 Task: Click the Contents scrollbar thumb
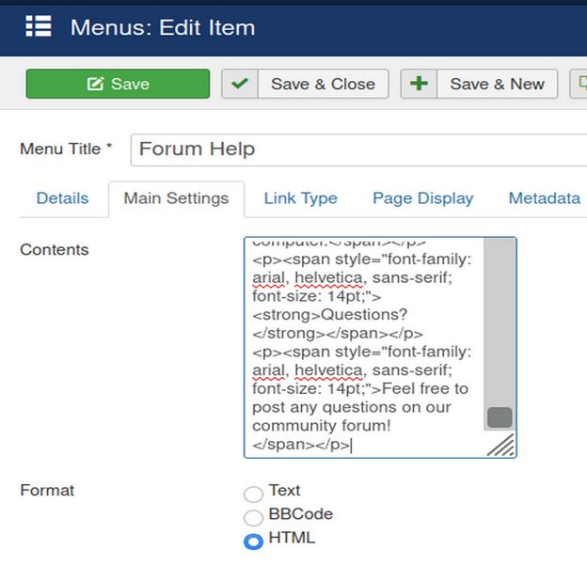pos(500,417)
